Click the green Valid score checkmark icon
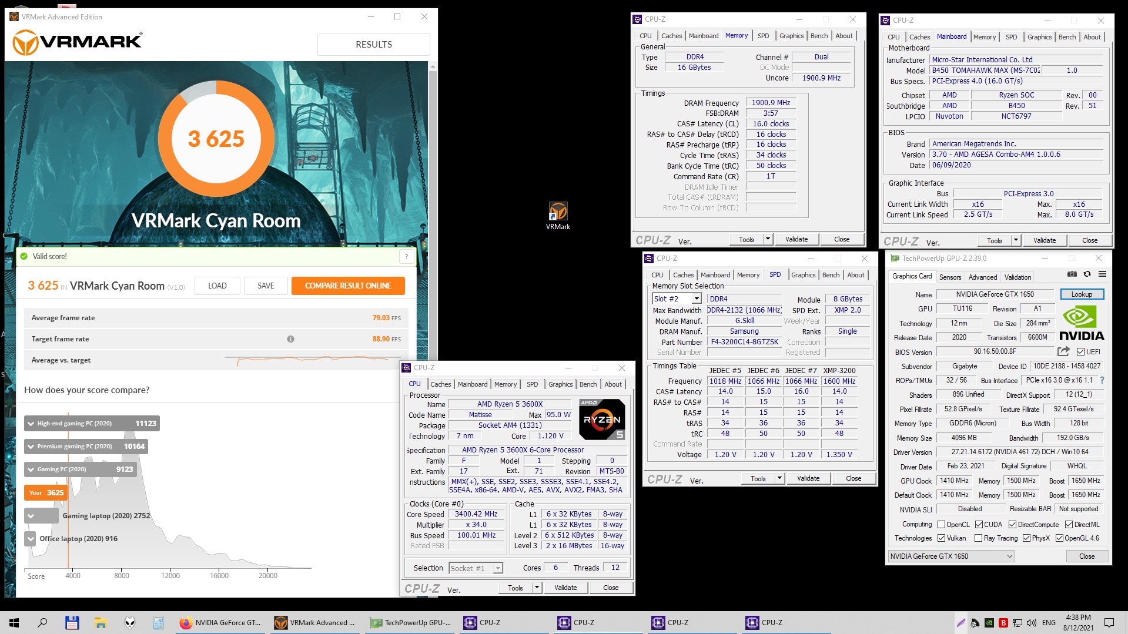Viewport: 1128px width, 634px height. click(x=24, y=257)
